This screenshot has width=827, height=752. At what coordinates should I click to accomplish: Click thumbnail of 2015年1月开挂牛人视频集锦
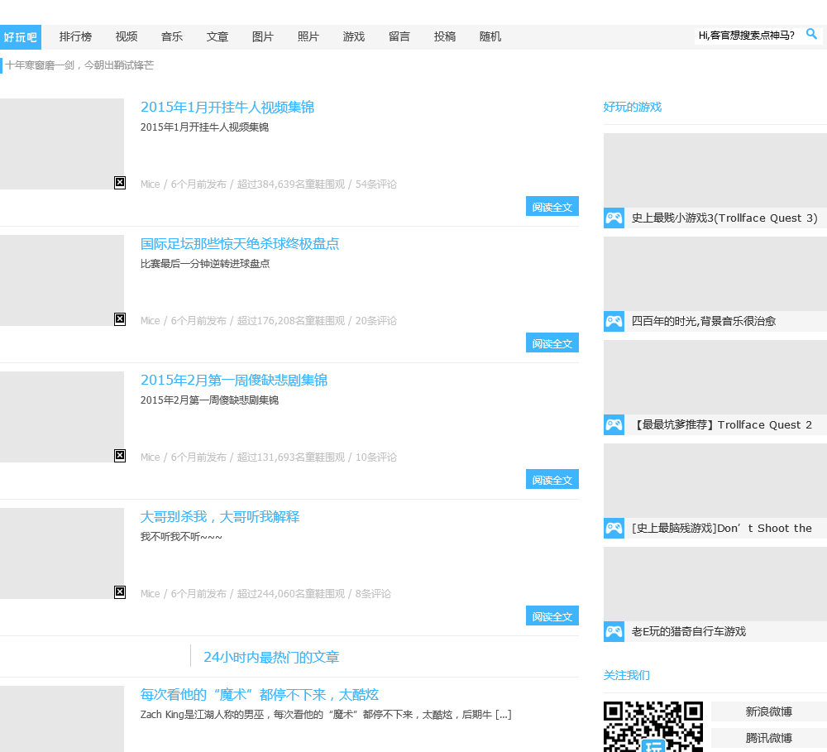point(62,144)
